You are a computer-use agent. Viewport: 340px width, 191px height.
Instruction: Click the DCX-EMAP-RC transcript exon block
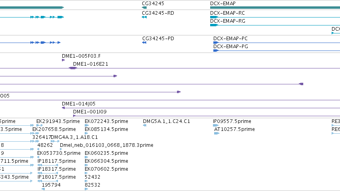pyautogui.click(x=214, y=17)
